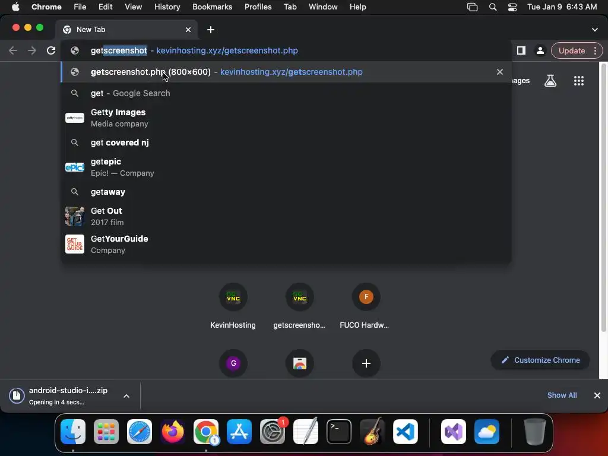This screenshot has width=608, height=456.
Task: Click the page vertical scrollbar
Action: pos(603,198)
